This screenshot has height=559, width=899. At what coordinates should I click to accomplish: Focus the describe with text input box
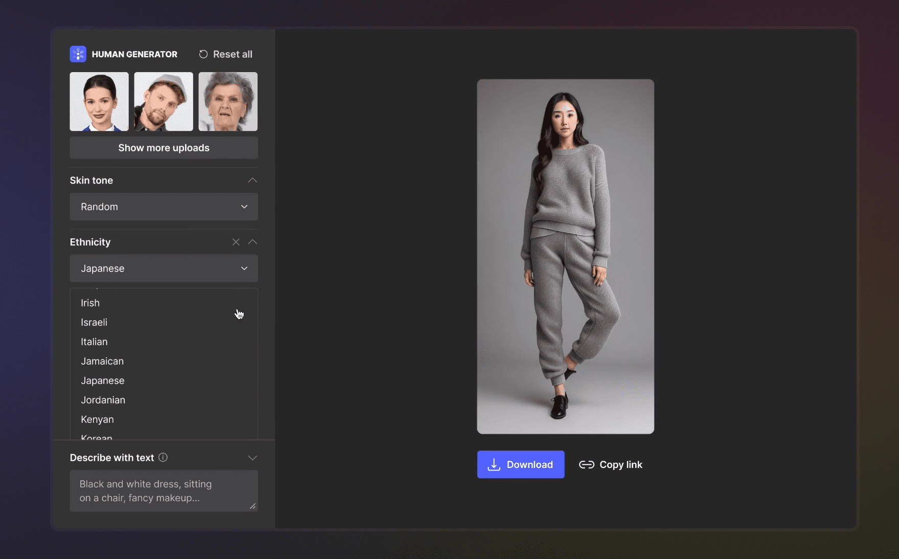tap(164, 490)
